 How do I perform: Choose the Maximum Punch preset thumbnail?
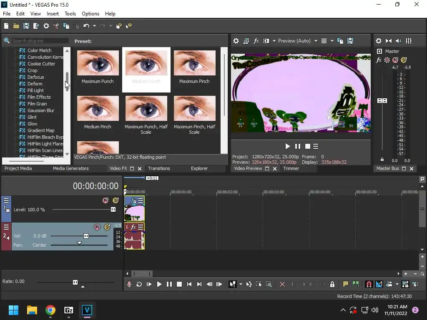pyautogui.click(x=98, y=63)
